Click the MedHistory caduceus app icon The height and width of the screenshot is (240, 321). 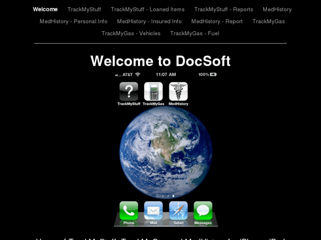[x=178, y=92]
